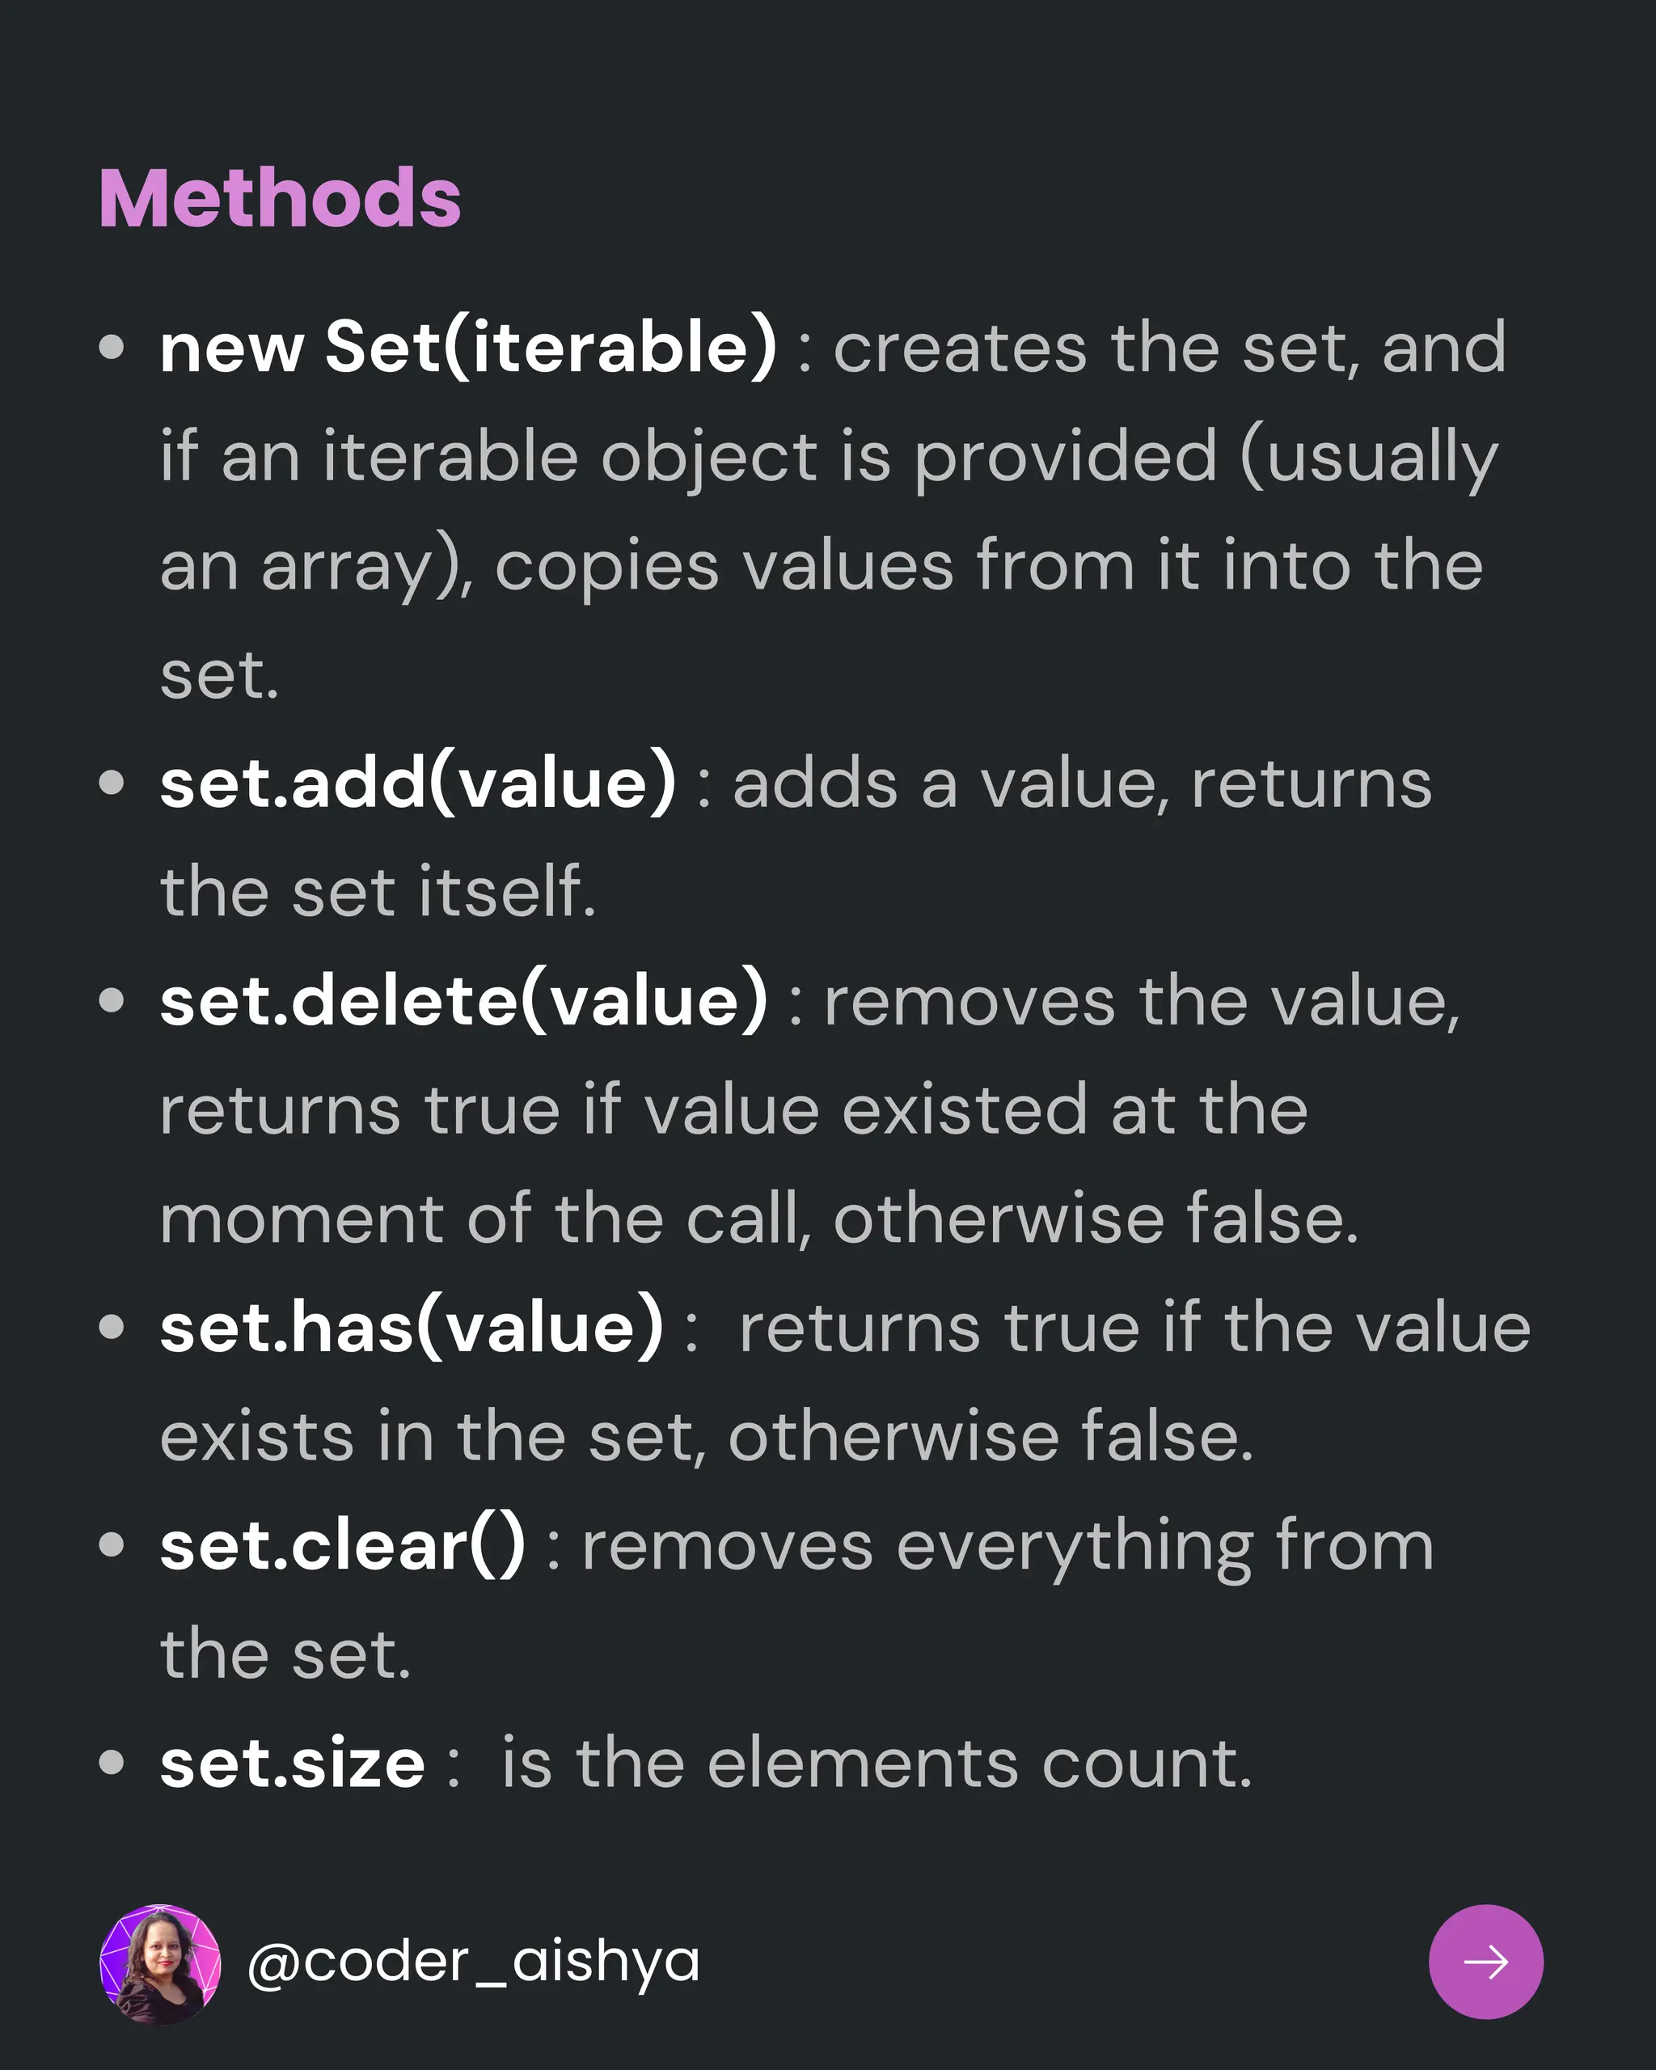Screen dimensions: 1656x2070
Task: Click the set.delete(value) method name
Action: pyautogui.click(x=463, y=1001)
